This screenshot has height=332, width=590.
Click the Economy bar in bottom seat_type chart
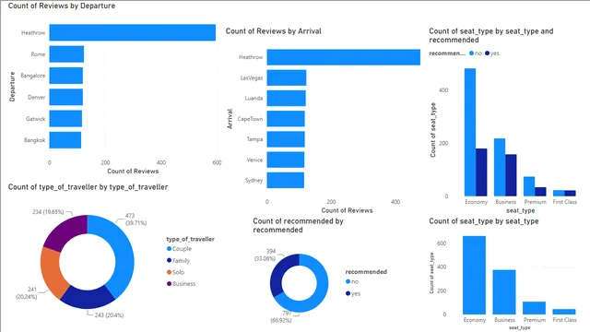coord(474,275)
